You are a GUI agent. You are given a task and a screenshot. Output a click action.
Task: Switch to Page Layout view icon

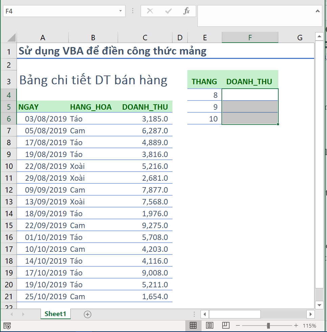coord(210,326)
